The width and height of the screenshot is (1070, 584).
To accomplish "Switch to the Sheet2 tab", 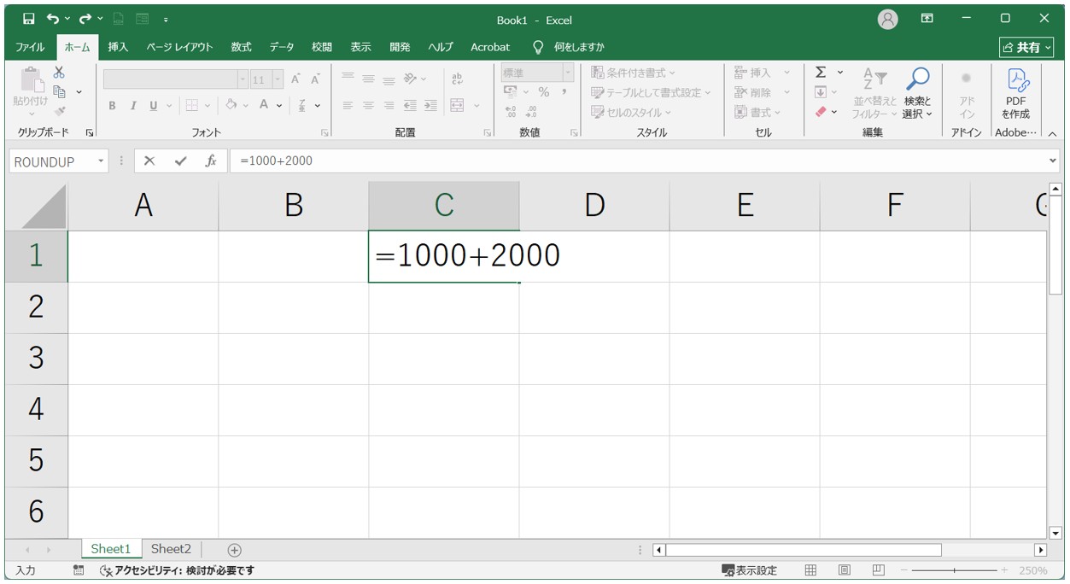I will [171, 549].
